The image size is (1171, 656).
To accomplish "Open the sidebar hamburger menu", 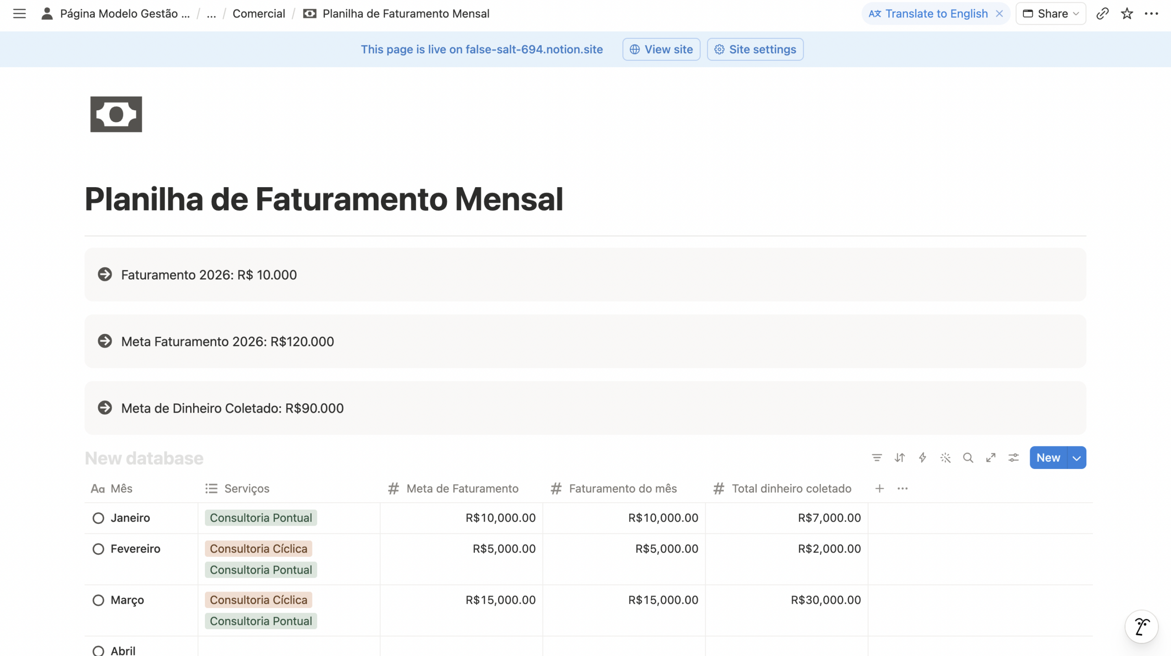I will tap(19, 14).
